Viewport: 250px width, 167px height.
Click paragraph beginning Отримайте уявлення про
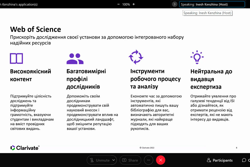[213, 108]
